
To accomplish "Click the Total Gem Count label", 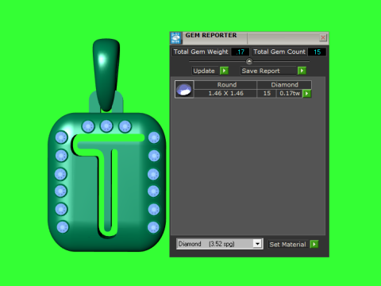I will tap(279, 52).
